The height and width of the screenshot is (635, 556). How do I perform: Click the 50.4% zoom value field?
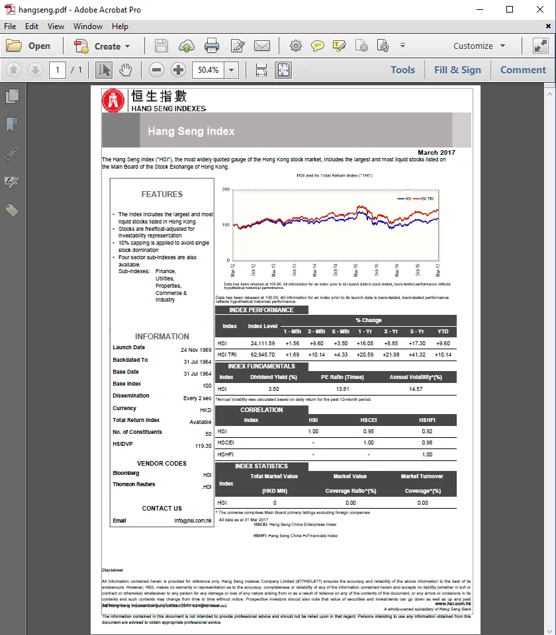(208, 70)
